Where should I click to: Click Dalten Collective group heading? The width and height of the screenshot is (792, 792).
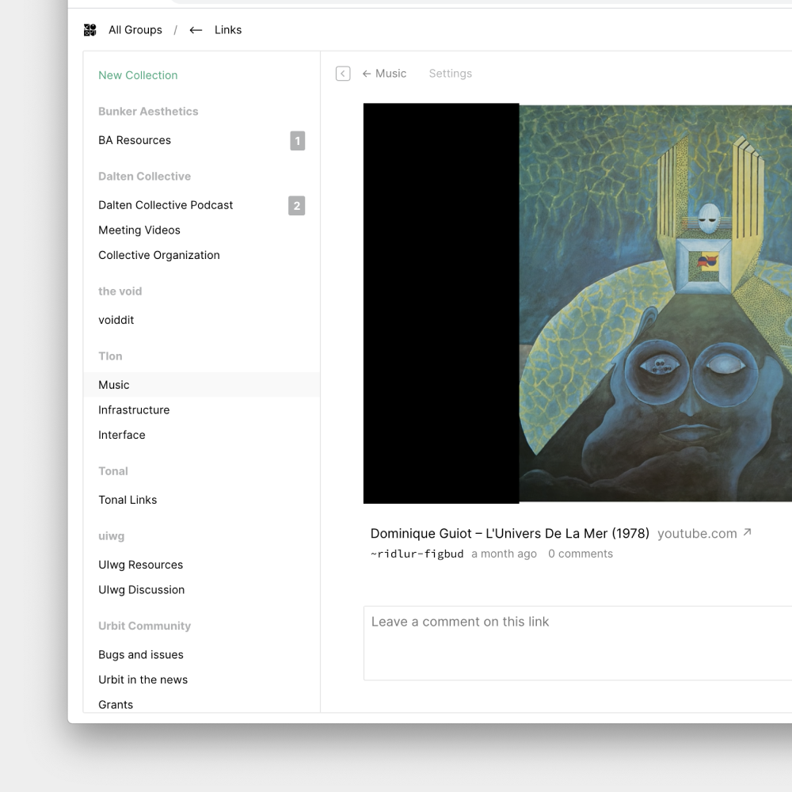pyautogui.click(x=144, y=177)
